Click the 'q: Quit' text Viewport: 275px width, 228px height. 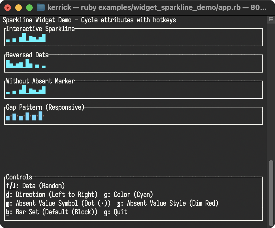coord(115,212)
